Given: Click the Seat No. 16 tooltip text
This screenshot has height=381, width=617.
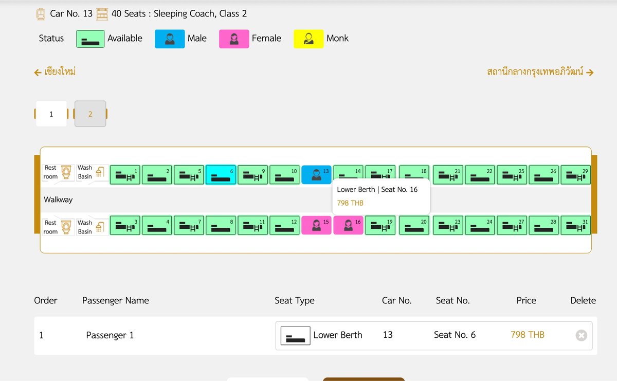Looking at the screenshot, I should pos(377,190).
